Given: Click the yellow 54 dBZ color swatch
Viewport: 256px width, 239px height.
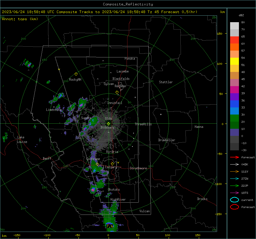Looking at the screenshot, I should pyautogui.click(x=234, y=61).
